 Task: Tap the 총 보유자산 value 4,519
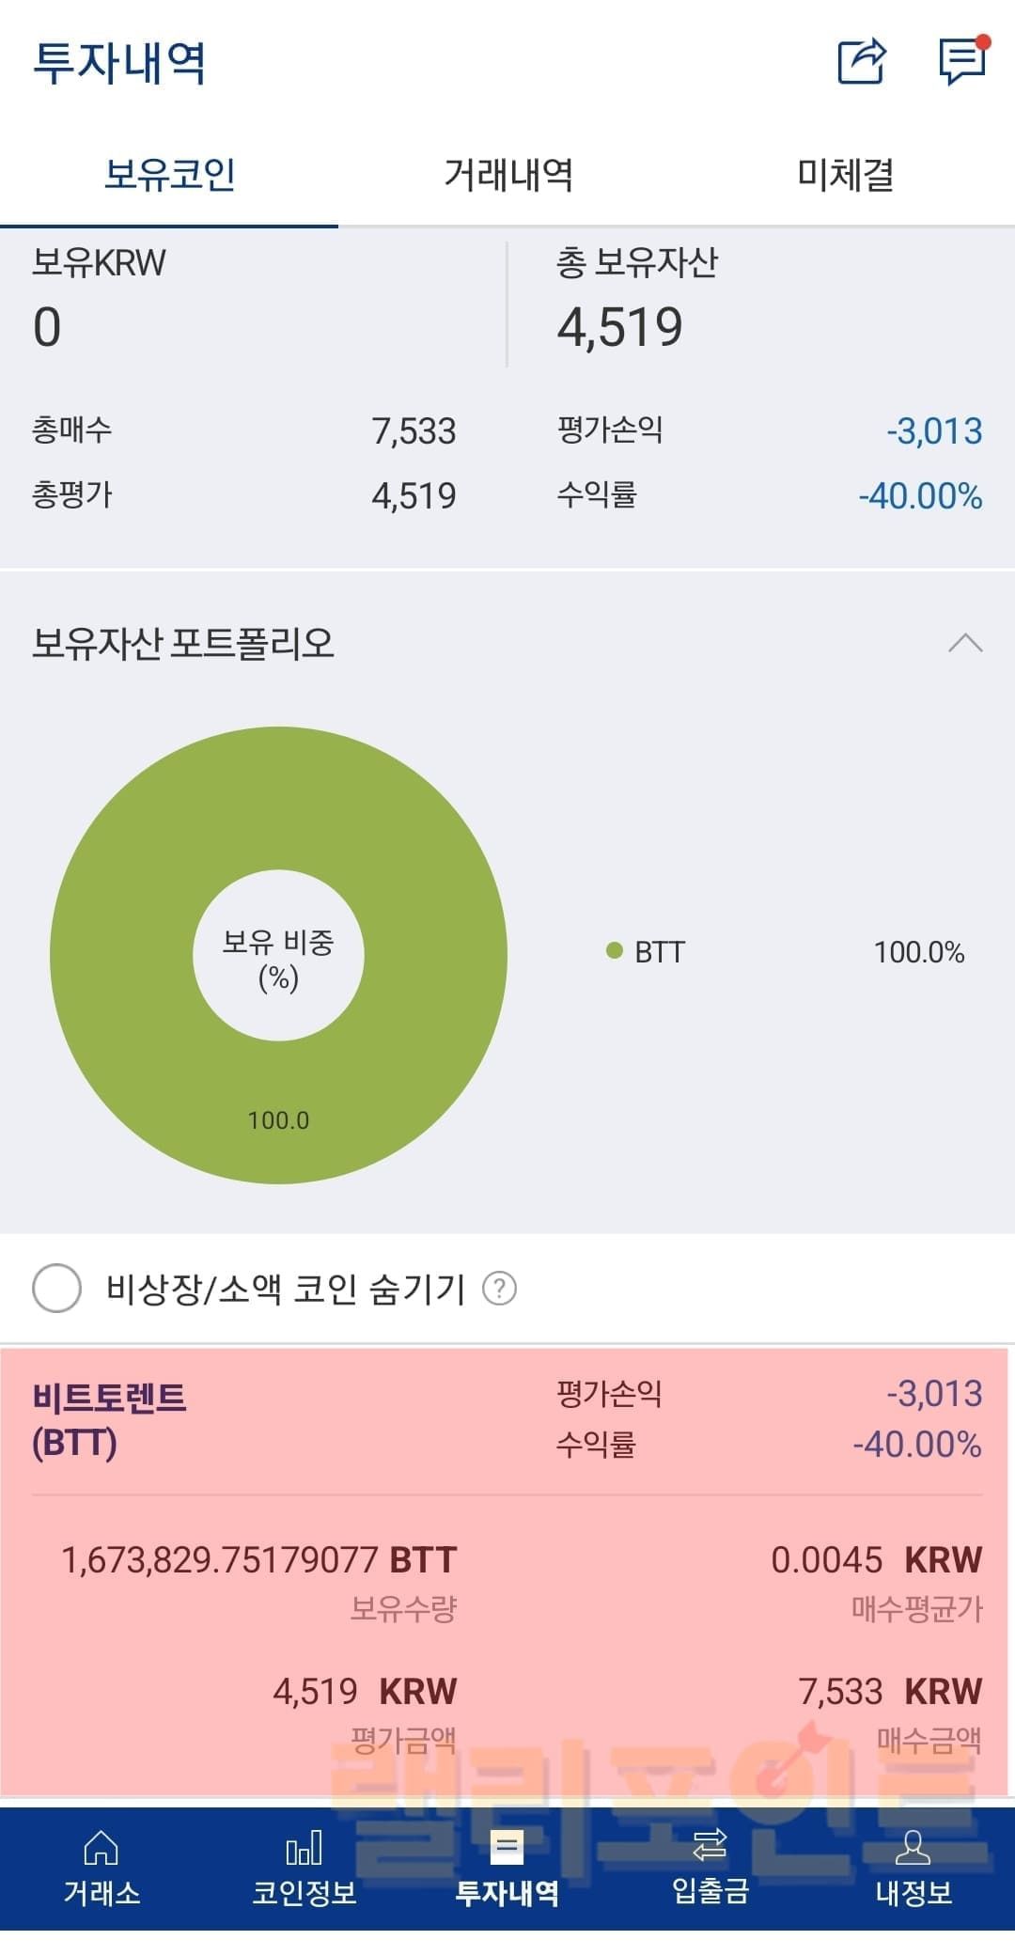coord(619,328)
